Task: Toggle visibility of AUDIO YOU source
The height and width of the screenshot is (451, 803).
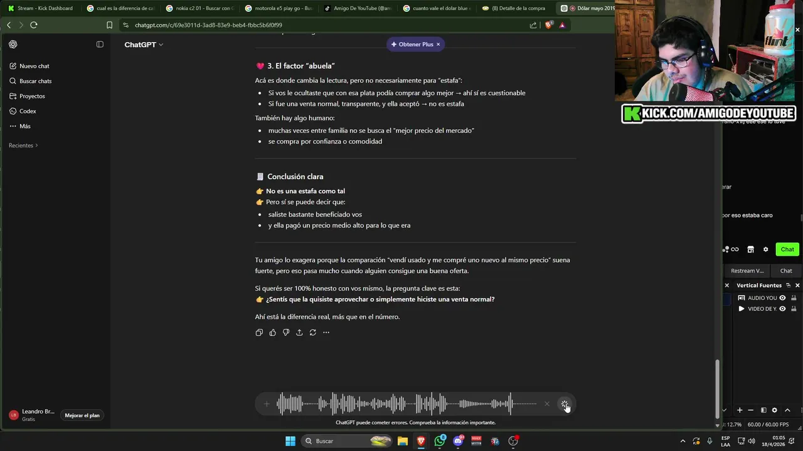Action: 782,298
